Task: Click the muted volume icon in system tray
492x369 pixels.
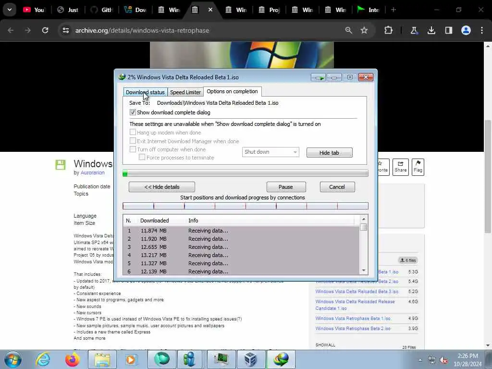Action: (x=443, y=360)
